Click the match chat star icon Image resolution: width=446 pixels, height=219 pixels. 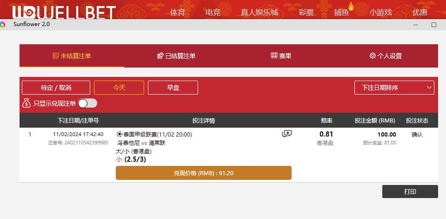click(x=287, y=134)
